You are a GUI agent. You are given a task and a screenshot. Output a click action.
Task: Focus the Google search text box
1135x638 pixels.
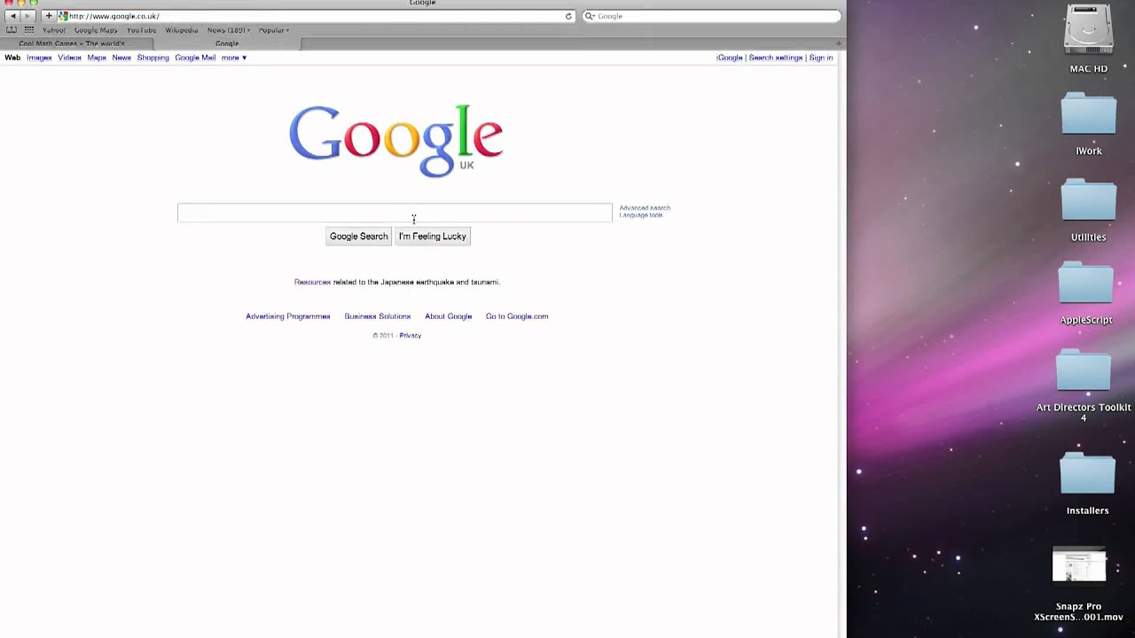395,213
